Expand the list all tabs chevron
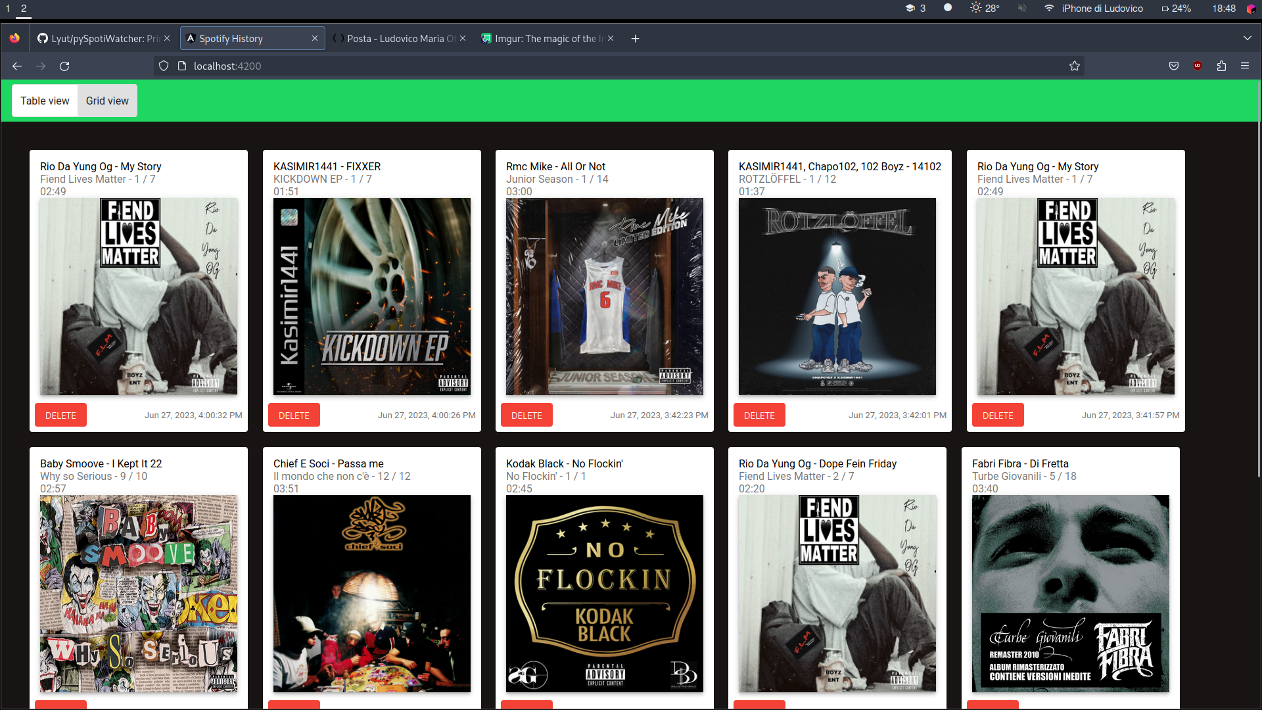The height and width of the screenshot is (710, 1262). click(1247, 39)
